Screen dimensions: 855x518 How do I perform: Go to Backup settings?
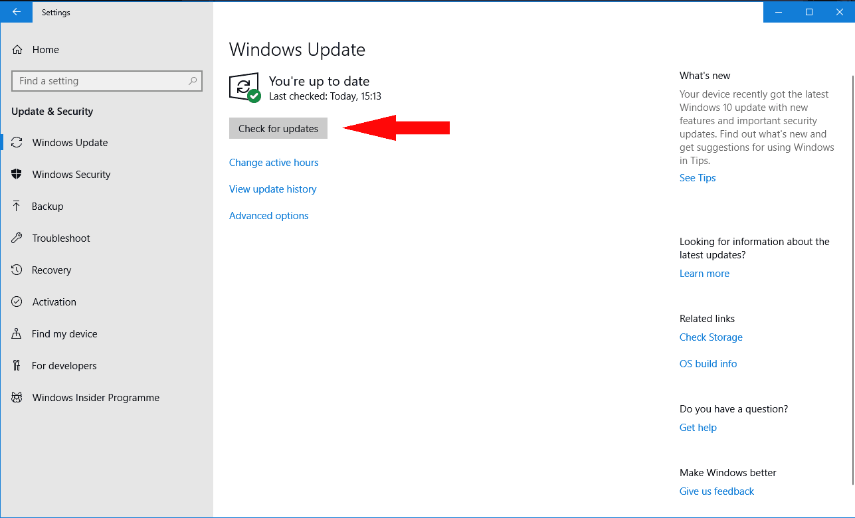pos(107,207)
